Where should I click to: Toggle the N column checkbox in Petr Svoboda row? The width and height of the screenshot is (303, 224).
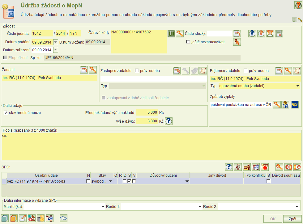click(88, 181)
